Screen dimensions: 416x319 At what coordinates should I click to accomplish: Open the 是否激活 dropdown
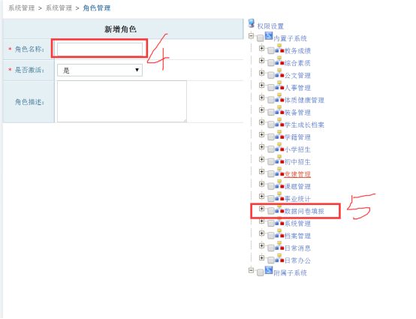click(100, 70)
